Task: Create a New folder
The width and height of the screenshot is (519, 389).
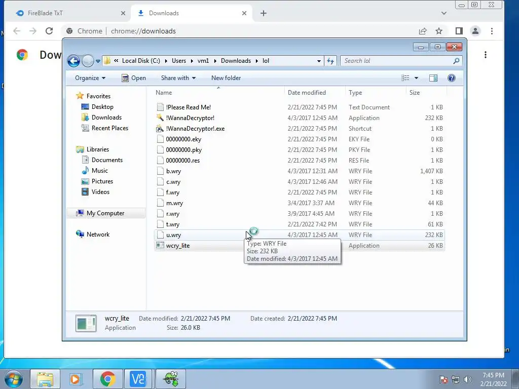Action: click(226, 78)
